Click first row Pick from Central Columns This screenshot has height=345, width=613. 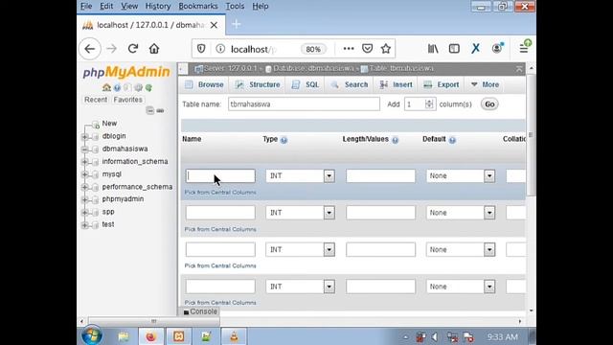(220, 193)
